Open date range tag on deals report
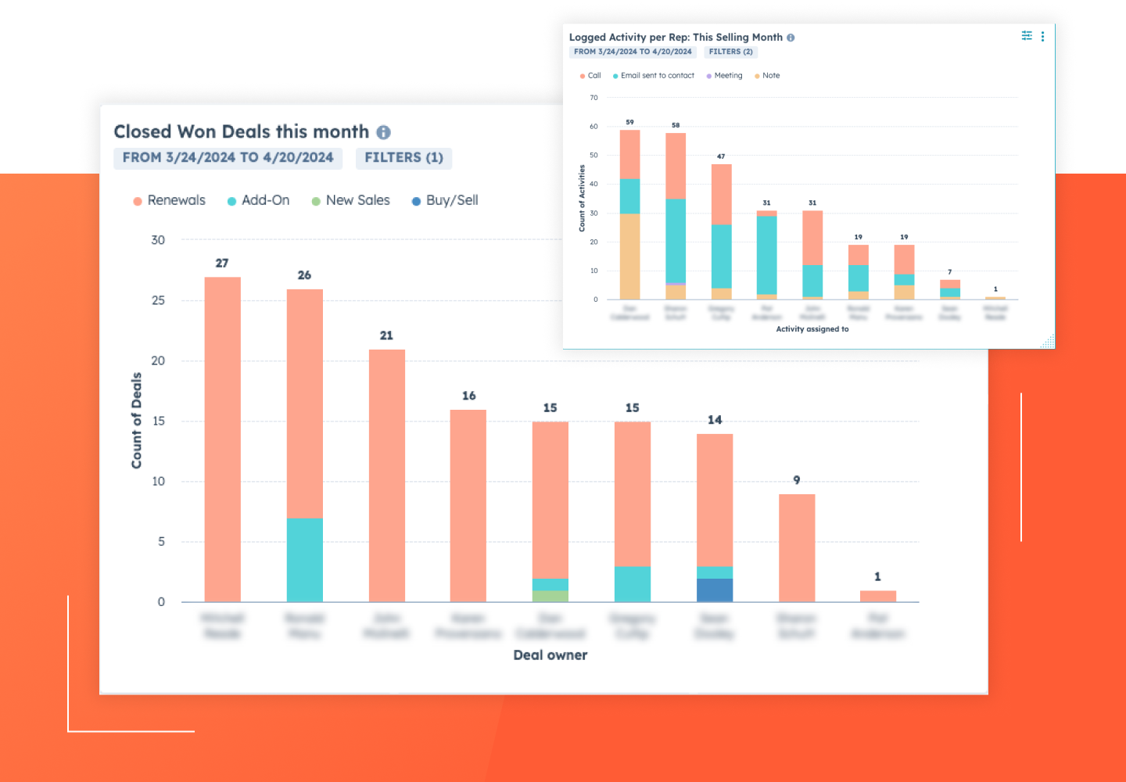1126x782 pixels. [228, 158]
